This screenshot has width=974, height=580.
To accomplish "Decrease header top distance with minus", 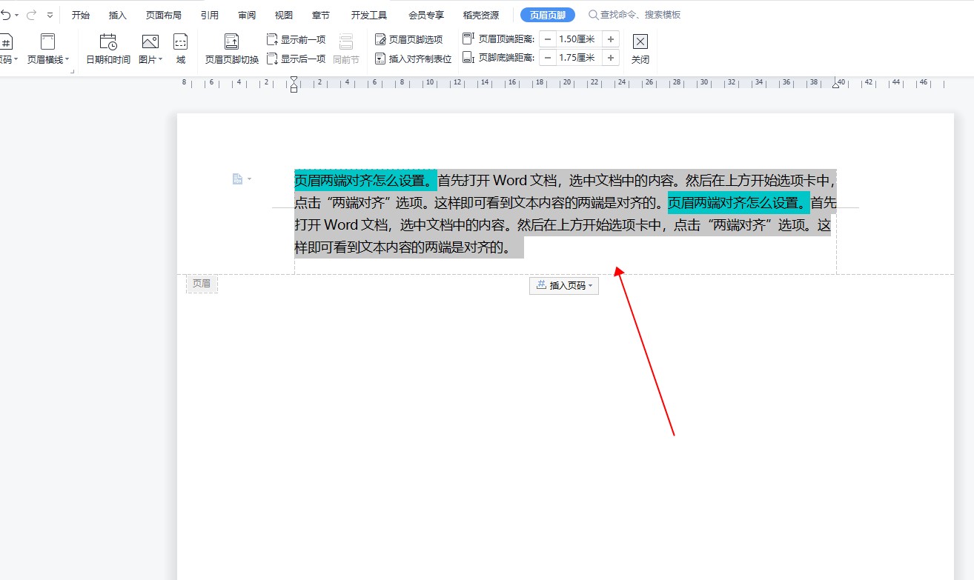I will pyautogui.click(x=547, y=39).
